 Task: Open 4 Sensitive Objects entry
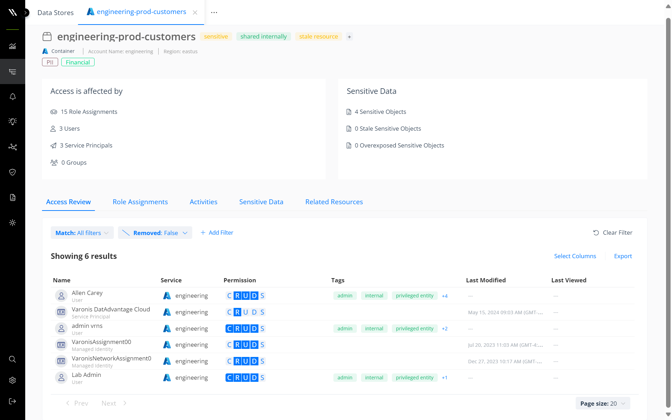coord(376,112)
